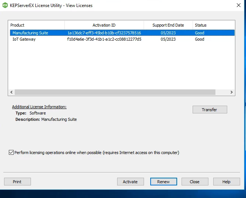246x198 pixels.
Task: Click 05/2023 date in Manufacturing Suite row
Action: click(168, 33)
